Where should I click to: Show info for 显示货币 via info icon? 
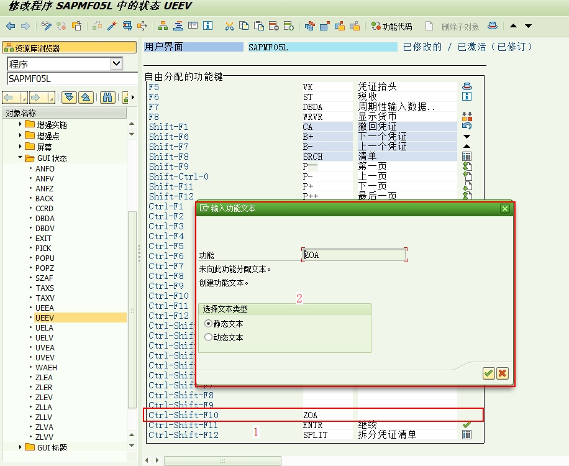point(467,97)
